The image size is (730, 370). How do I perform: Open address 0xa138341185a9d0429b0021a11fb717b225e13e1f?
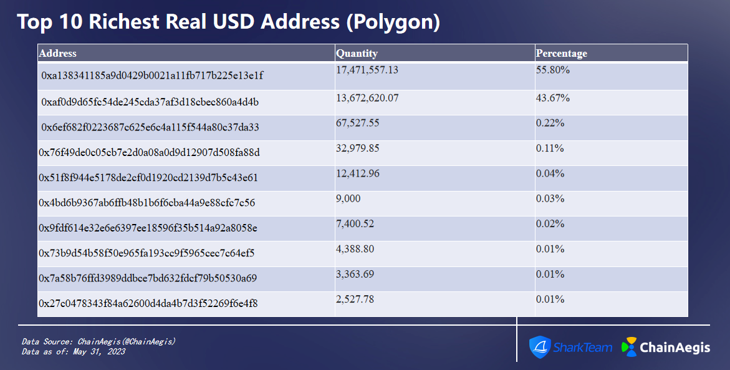[152, 75]
